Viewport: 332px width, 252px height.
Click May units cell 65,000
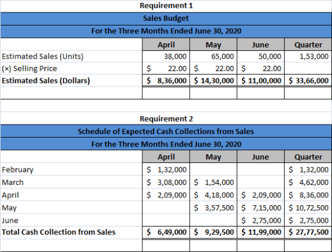(213, 56)
